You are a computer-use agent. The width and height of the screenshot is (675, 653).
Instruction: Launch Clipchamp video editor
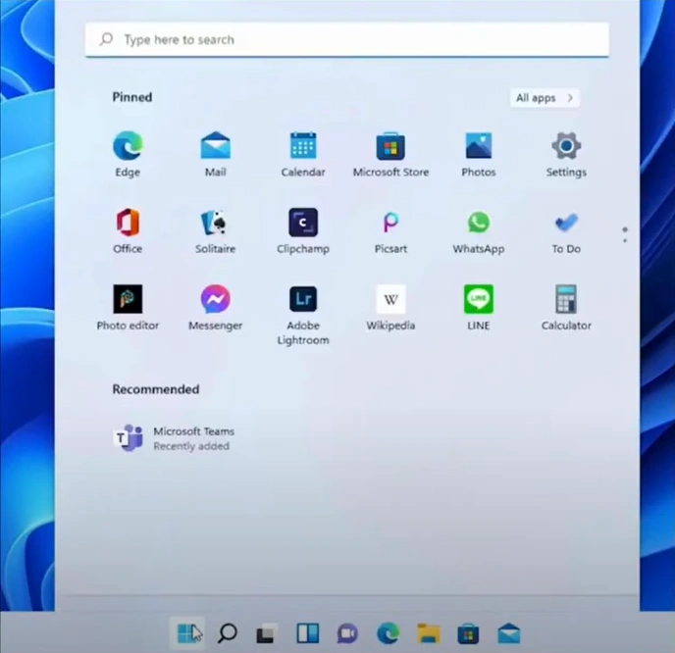pyautogui.click(x=303, y=230)
